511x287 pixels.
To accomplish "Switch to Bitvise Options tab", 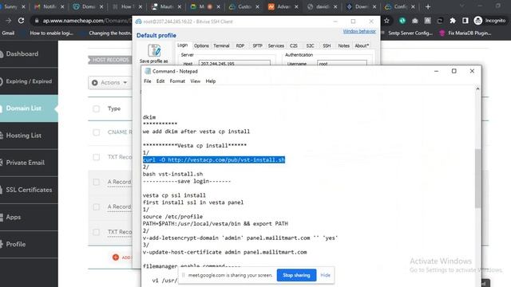I will tap(201, 46).
